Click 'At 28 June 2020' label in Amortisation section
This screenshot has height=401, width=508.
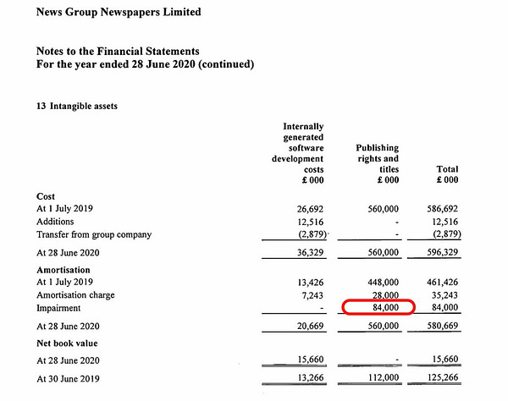(x=68, y=327)
